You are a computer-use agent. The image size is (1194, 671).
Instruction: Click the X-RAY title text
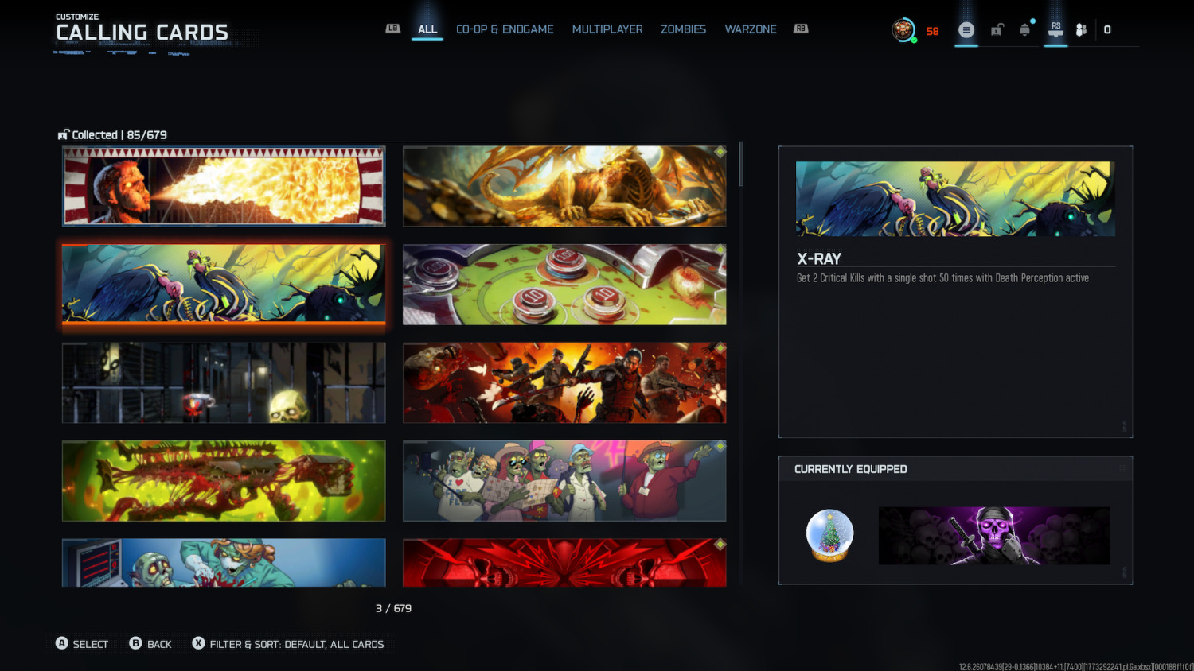pos(819,258)
